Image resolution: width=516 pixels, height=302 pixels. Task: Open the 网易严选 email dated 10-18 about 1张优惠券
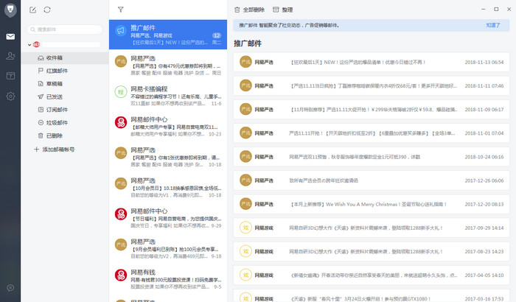click(x=168, y=157)
